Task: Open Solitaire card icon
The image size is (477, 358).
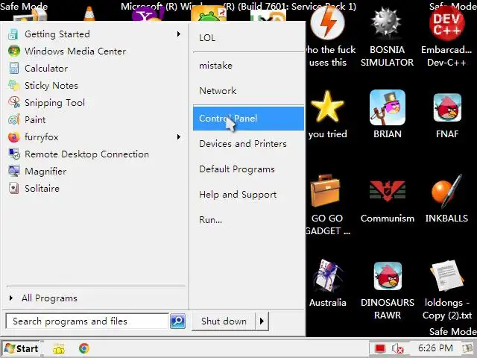Action: coord(14,188)
